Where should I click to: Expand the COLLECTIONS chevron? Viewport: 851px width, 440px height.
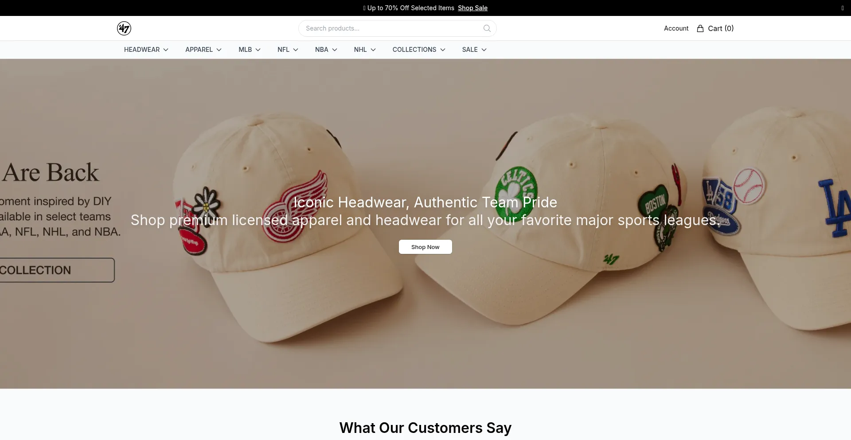pyautogui.click(x=443, y=50)
